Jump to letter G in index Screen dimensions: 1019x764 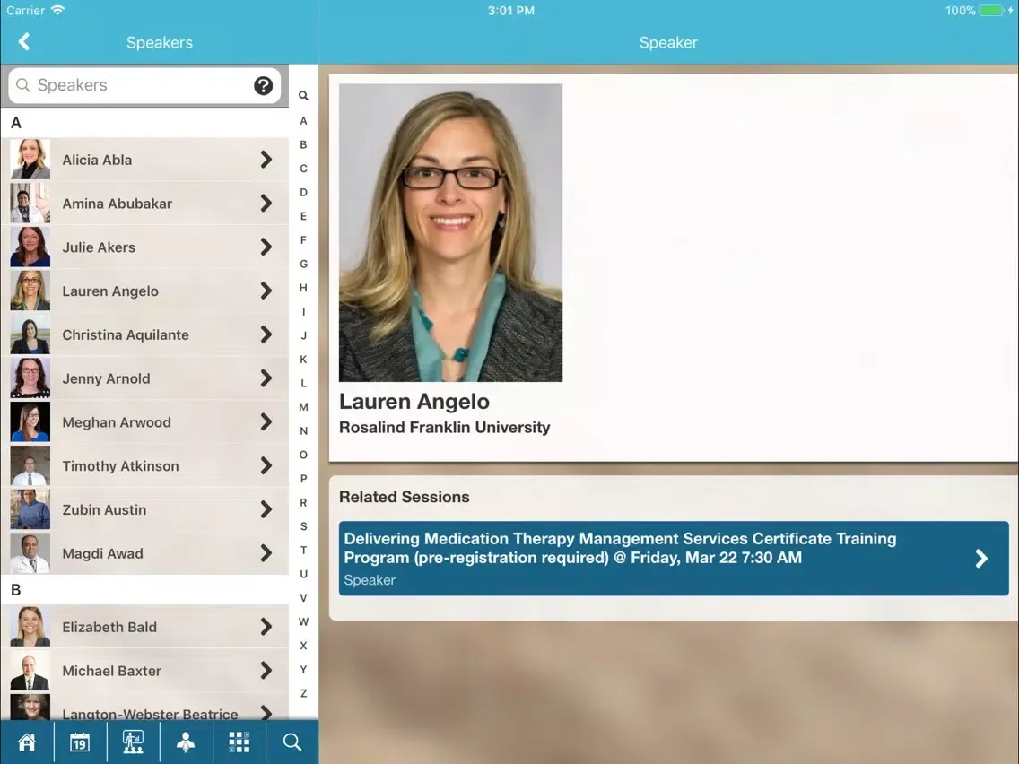point(303,264)
